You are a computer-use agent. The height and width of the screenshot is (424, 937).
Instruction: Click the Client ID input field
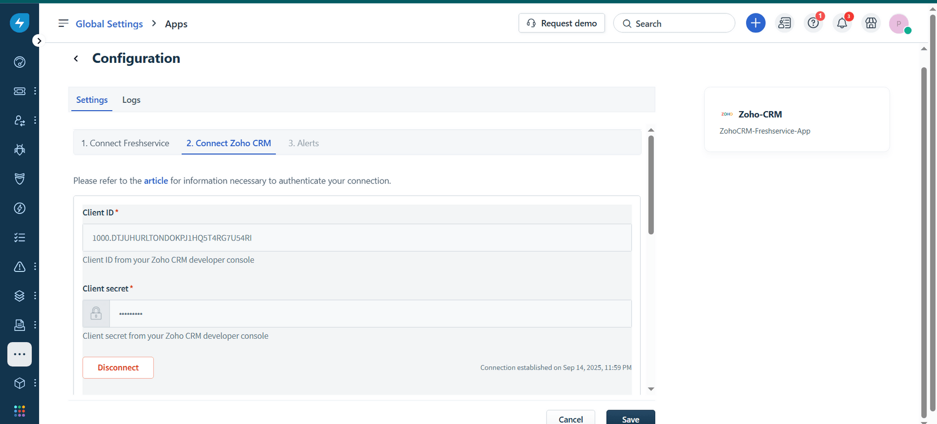click(357, 237)
